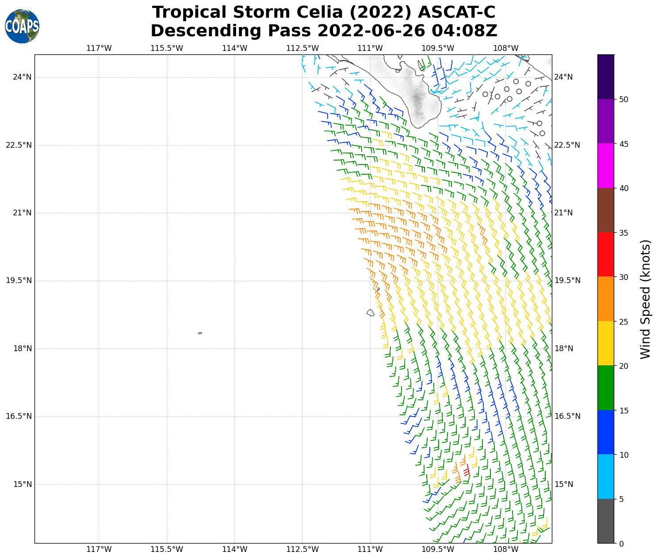This screenshot has height=559, width=658.
Task: Click the dark blue 10-15 knots swatch
Action: coord(605,432)
